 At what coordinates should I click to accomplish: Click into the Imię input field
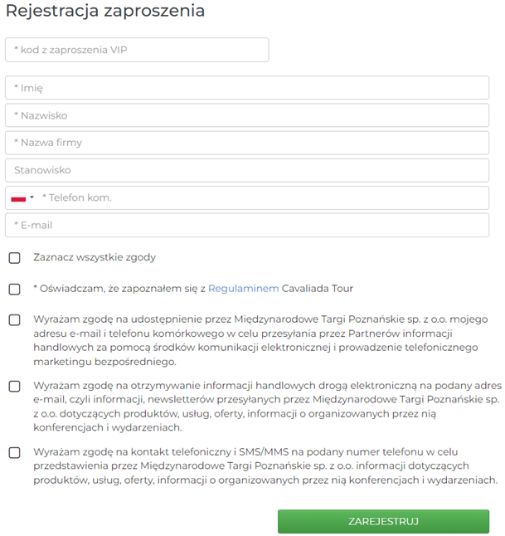247,88
